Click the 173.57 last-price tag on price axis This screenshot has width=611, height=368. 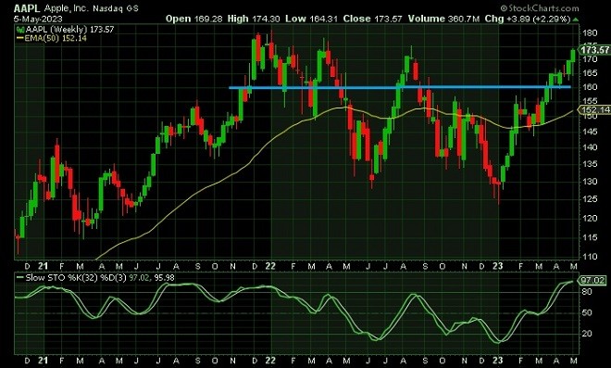594,50
